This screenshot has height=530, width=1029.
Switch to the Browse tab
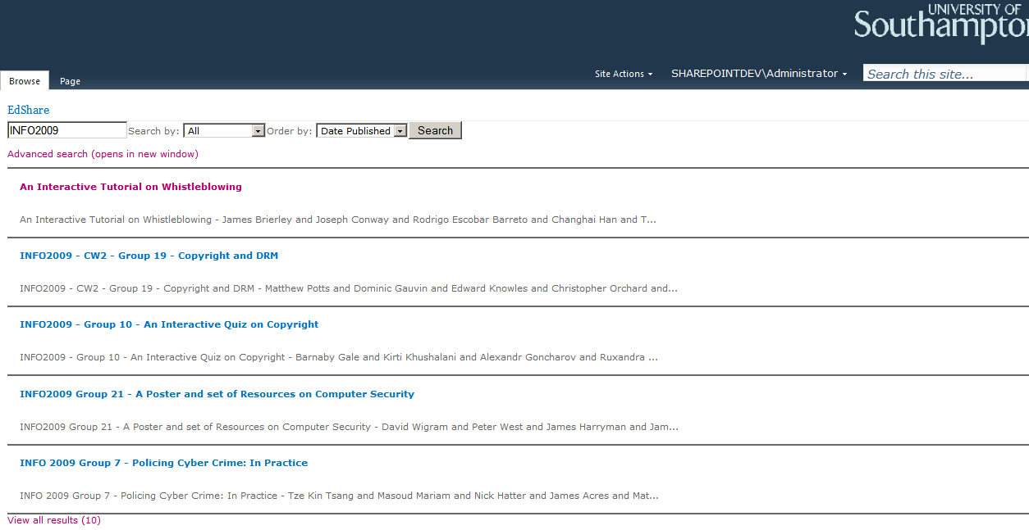point(25,81)
